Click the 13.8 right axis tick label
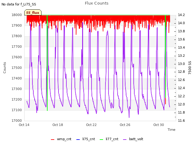The width and height of the screenshot is (194, 145). (x=181, y=31)
